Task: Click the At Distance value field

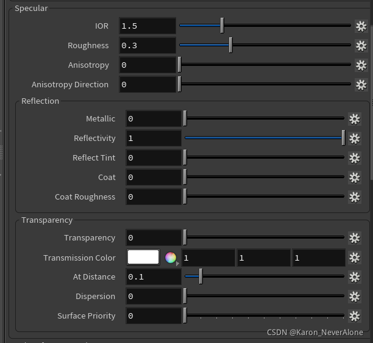Action: [x=154, y=277]
